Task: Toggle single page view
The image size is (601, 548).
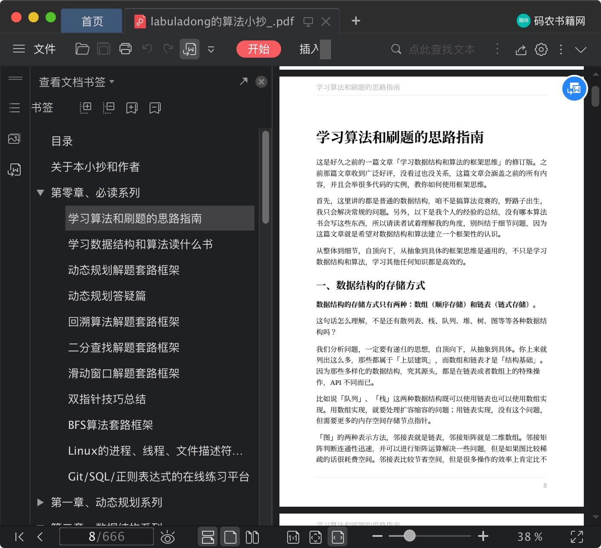Action: click(230, 536)
